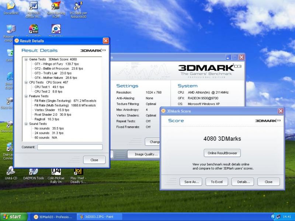The image size is (295, 221).
Task: Click the taskbar clock showing 14.41
Action: pyautogui.click(x=287, y=217)
